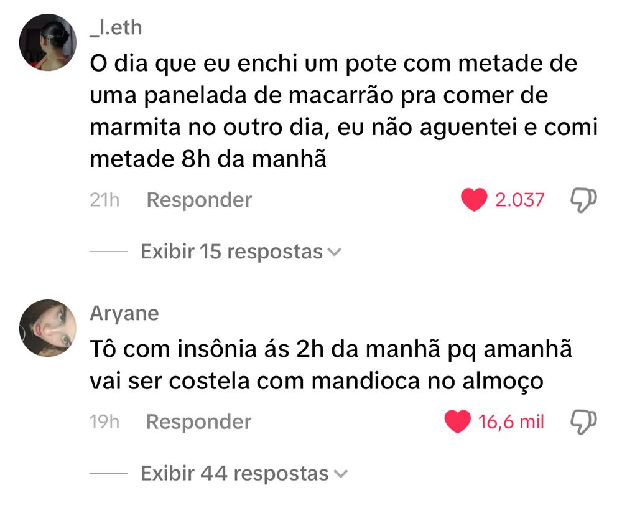Select the 2.037 like count
This screenshot has width=622, height=518.
coord(519,200)
